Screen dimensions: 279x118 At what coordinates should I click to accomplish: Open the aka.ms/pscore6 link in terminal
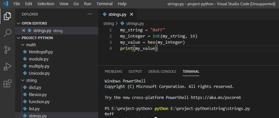tap(216, 97)
